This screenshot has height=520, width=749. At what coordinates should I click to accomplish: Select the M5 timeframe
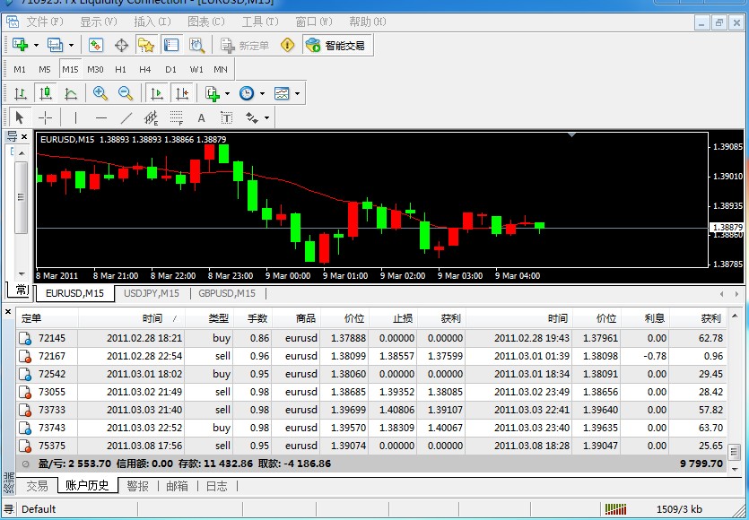45,69
